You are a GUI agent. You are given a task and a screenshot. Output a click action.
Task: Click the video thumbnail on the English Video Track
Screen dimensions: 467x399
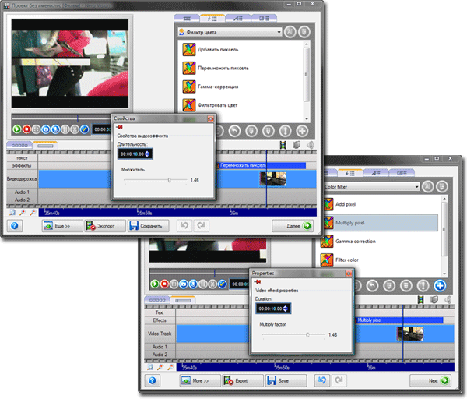click(410, 334)
